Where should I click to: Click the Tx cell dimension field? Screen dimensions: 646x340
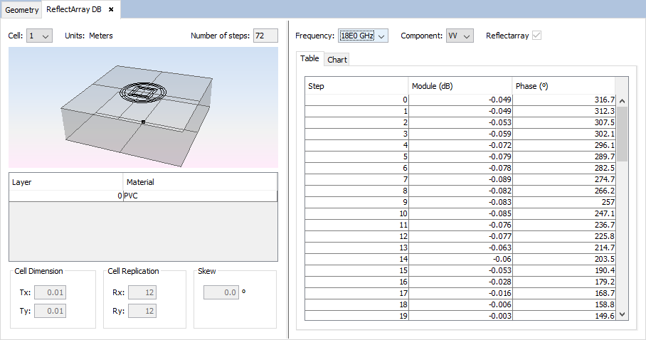[51, 292]
